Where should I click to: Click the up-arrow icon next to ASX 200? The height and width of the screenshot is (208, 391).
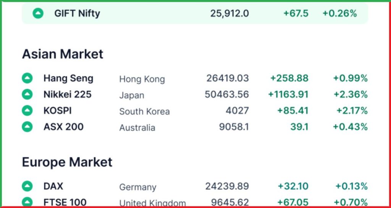point(27,126)
